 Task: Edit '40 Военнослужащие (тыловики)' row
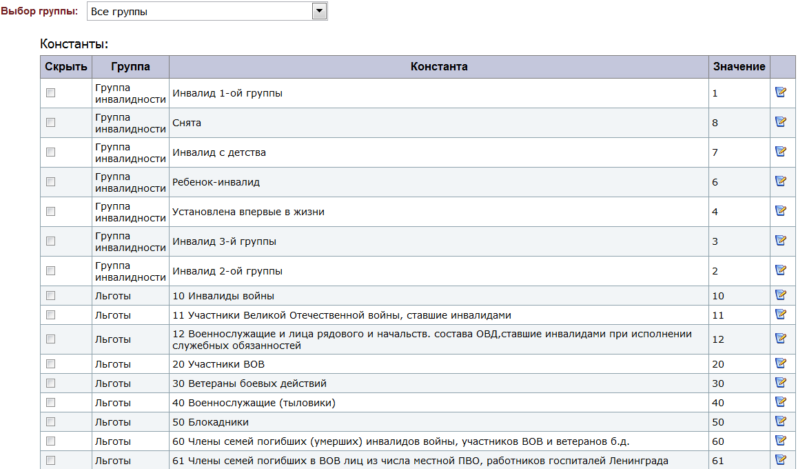(x=781, y=402)
